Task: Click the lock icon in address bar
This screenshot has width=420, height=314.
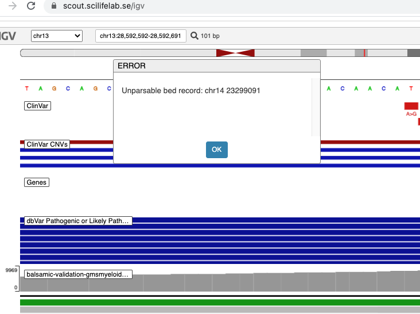Action: pos(54,6)
